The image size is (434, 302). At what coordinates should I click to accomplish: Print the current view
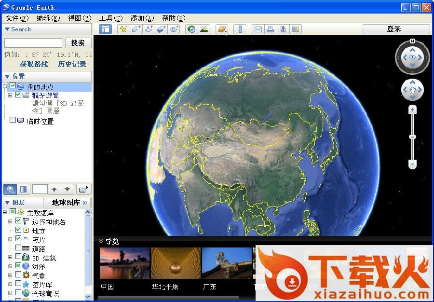point(270,29)
